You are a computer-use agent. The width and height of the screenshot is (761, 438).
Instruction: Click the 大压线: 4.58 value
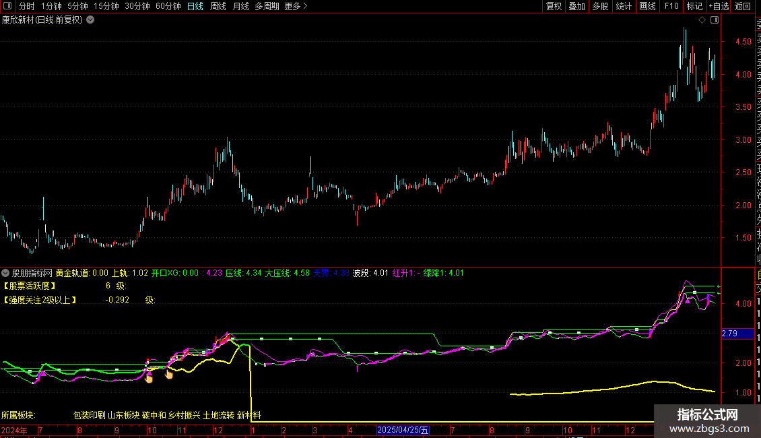(x=288, y=273)
